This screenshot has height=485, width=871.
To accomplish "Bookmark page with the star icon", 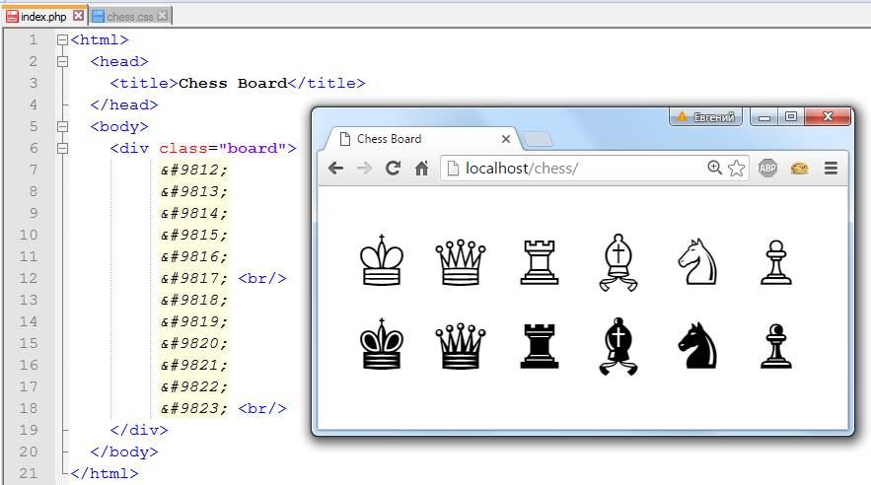I will tap(736, 169).
